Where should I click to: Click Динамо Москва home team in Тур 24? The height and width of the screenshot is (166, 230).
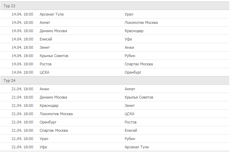[53, 97]
